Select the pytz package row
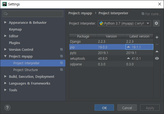This screenshot has height=114, width=164. [x=111, y=53]
